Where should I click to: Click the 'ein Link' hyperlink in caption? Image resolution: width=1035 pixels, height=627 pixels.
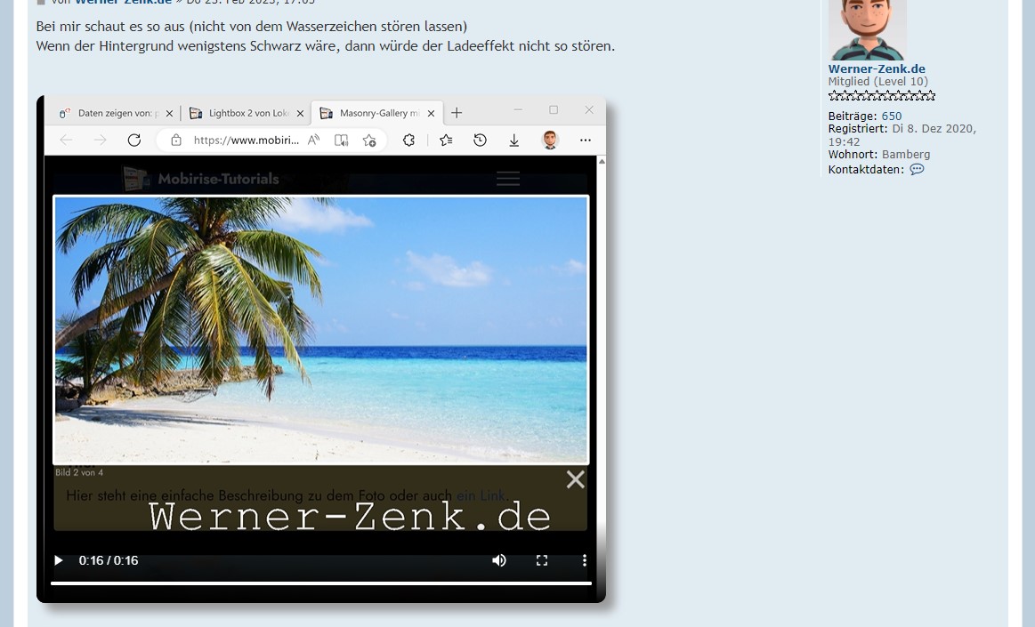481,495
